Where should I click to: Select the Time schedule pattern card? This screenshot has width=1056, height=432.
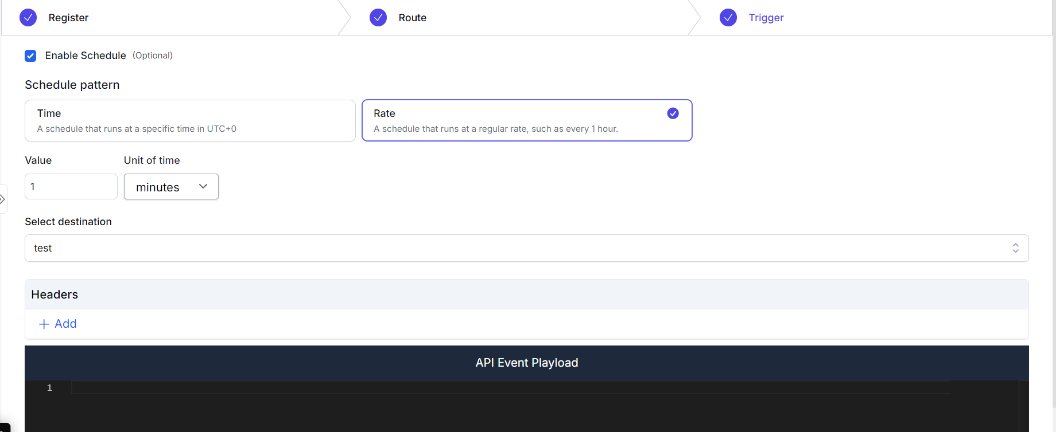tap(190, 120)
